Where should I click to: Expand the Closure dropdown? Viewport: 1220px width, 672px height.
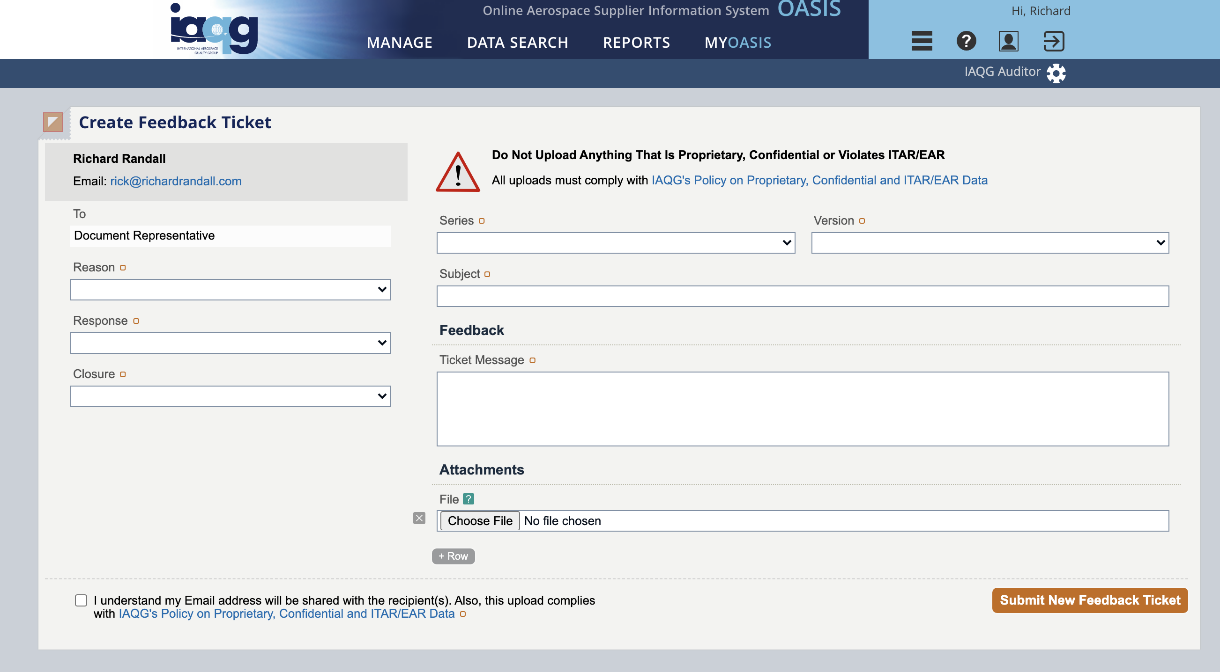click(x=230, y=396)
